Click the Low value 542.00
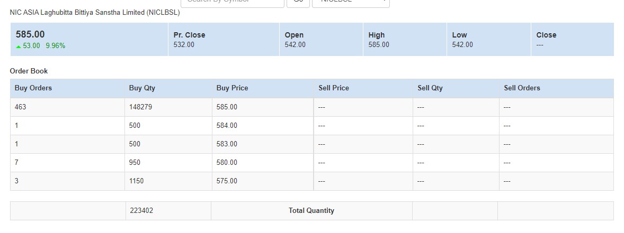The height and width of the screenshot is (233, 624). 462,45
